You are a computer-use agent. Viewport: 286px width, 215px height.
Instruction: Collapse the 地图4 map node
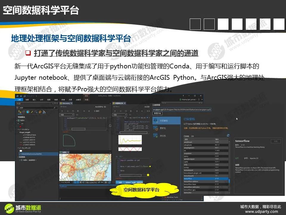17,120
